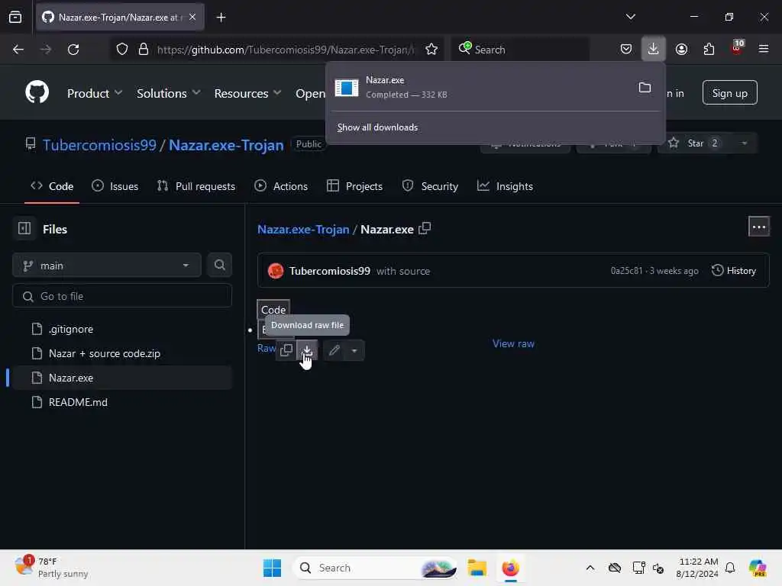The width and height of the screenshot is (782, 586).
Task: Open the Security tab
Action: [430, 186]
